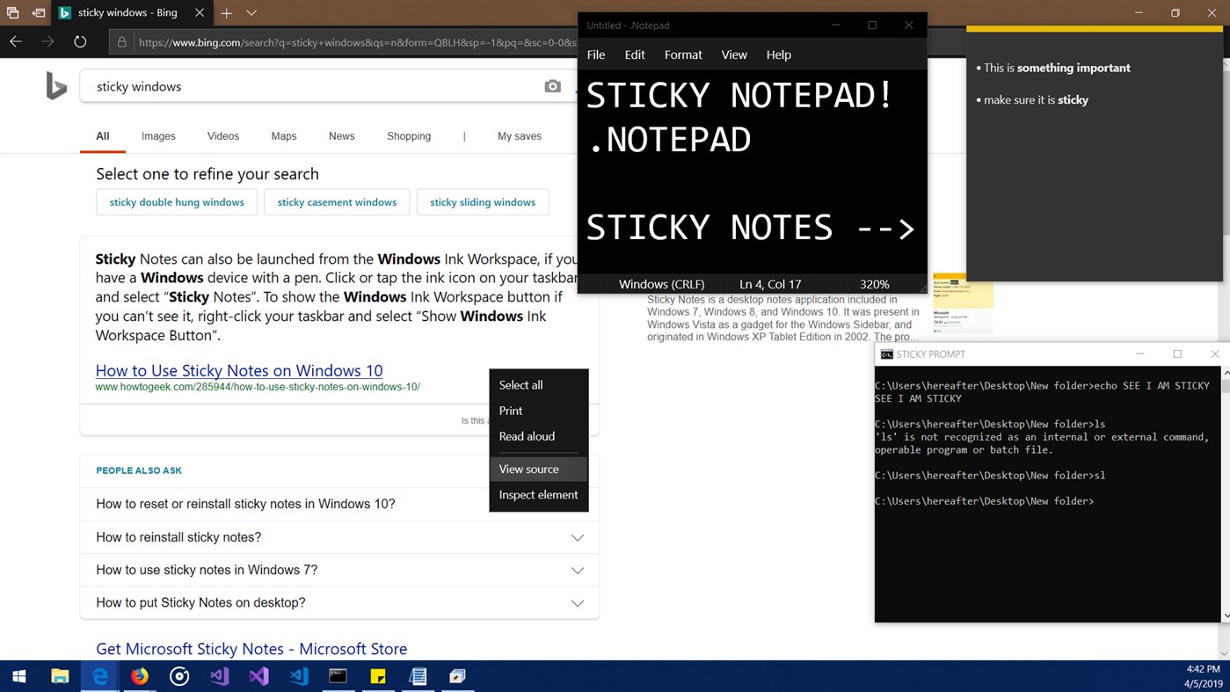Open the Format menu in Notepad
The width and height of the screenshot is (1230, 692).
tap(682, 55)
